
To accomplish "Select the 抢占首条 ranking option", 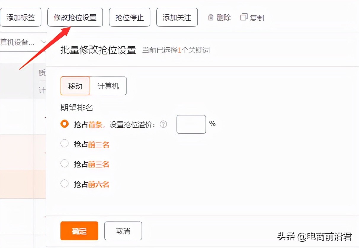I will (65, 124).
